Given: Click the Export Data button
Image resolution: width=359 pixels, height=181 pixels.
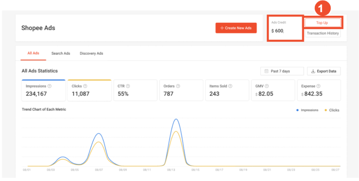Looking at the screenshot, I should pyautogui.click(x=324, y=71).
